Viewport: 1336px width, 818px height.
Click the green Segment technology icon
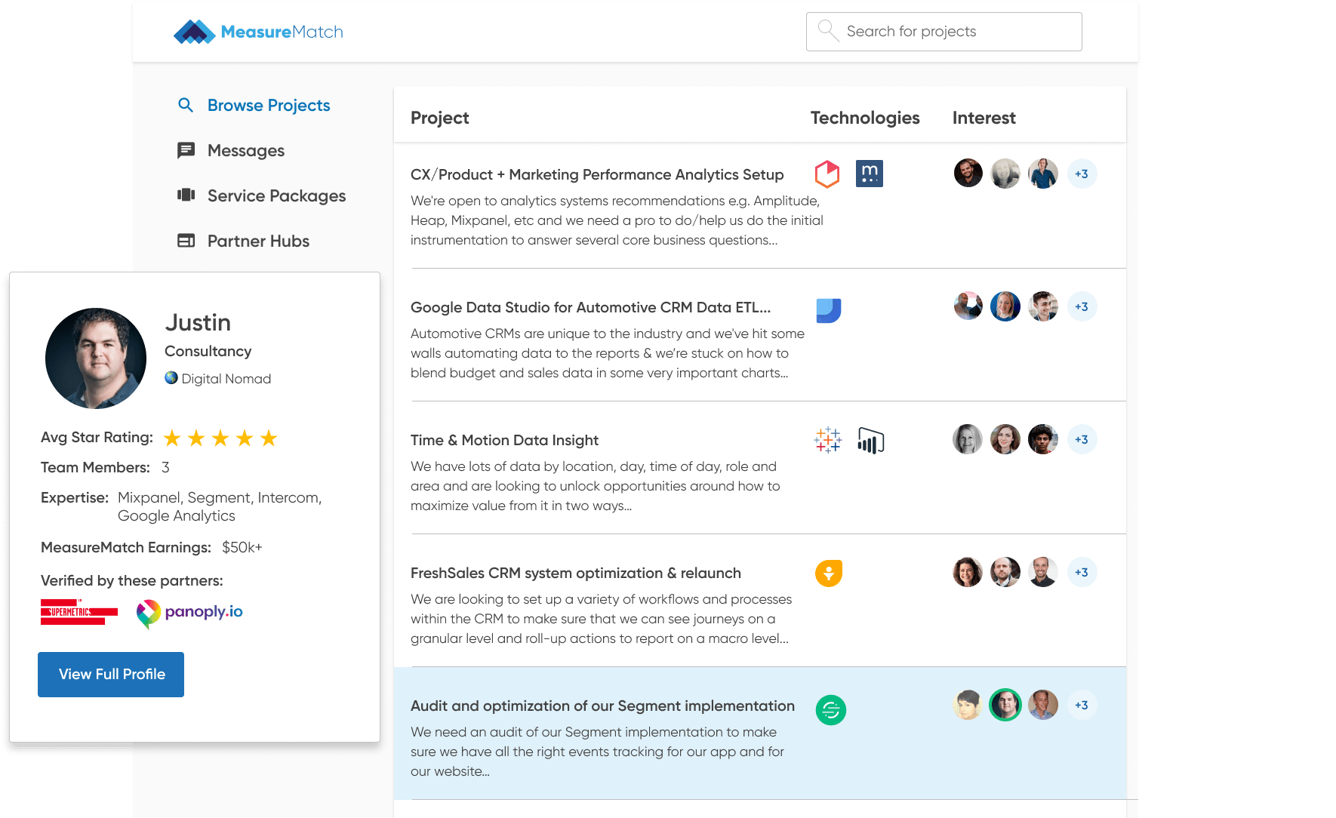coord(830,709)
